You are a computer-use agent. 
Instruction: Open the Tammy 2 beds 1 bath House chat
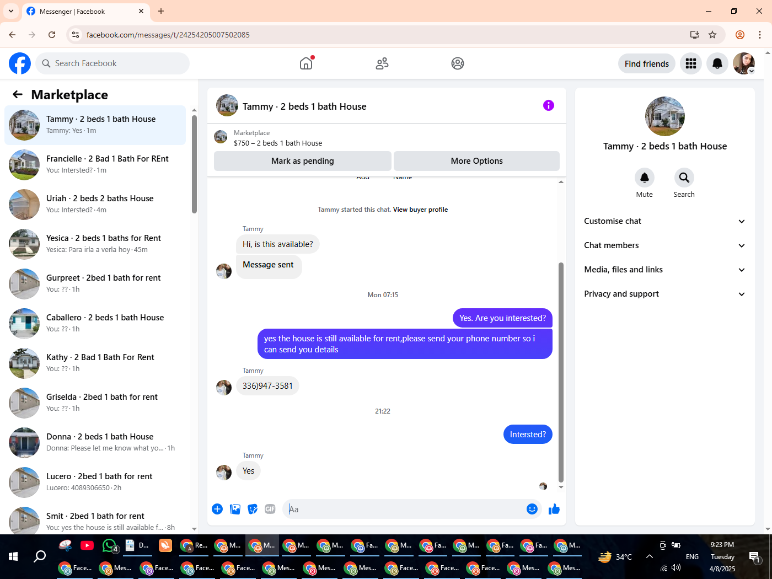tap(95, 125)
